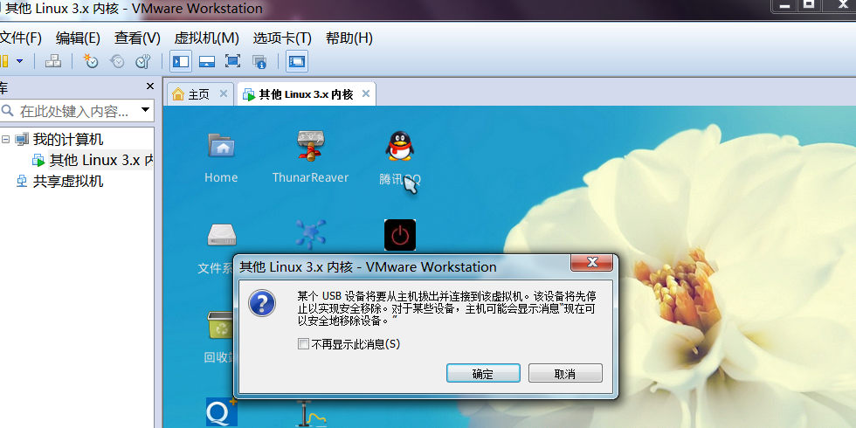Click the revert to snapshot icon
Screen dimensions: 856x428
[117, 61]
